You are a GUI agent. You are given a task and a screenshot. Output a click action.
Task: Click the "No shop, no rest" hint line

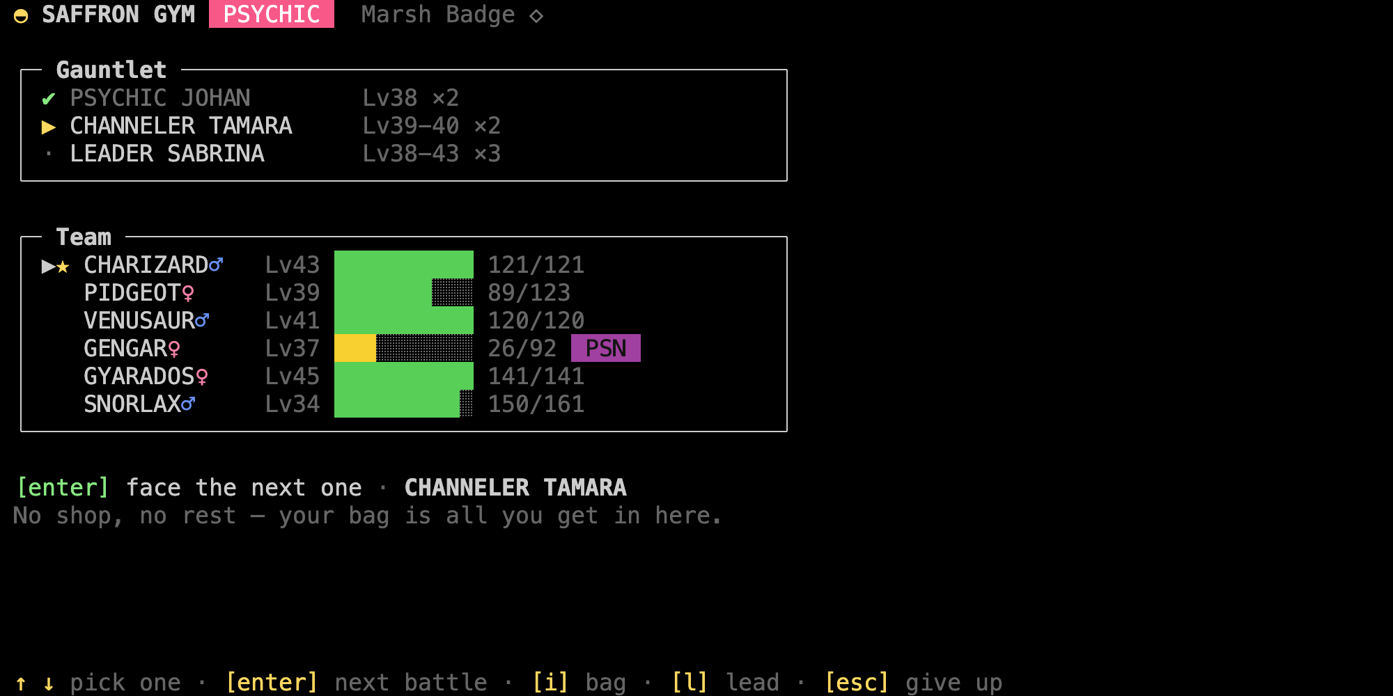(x=368, y=516)
